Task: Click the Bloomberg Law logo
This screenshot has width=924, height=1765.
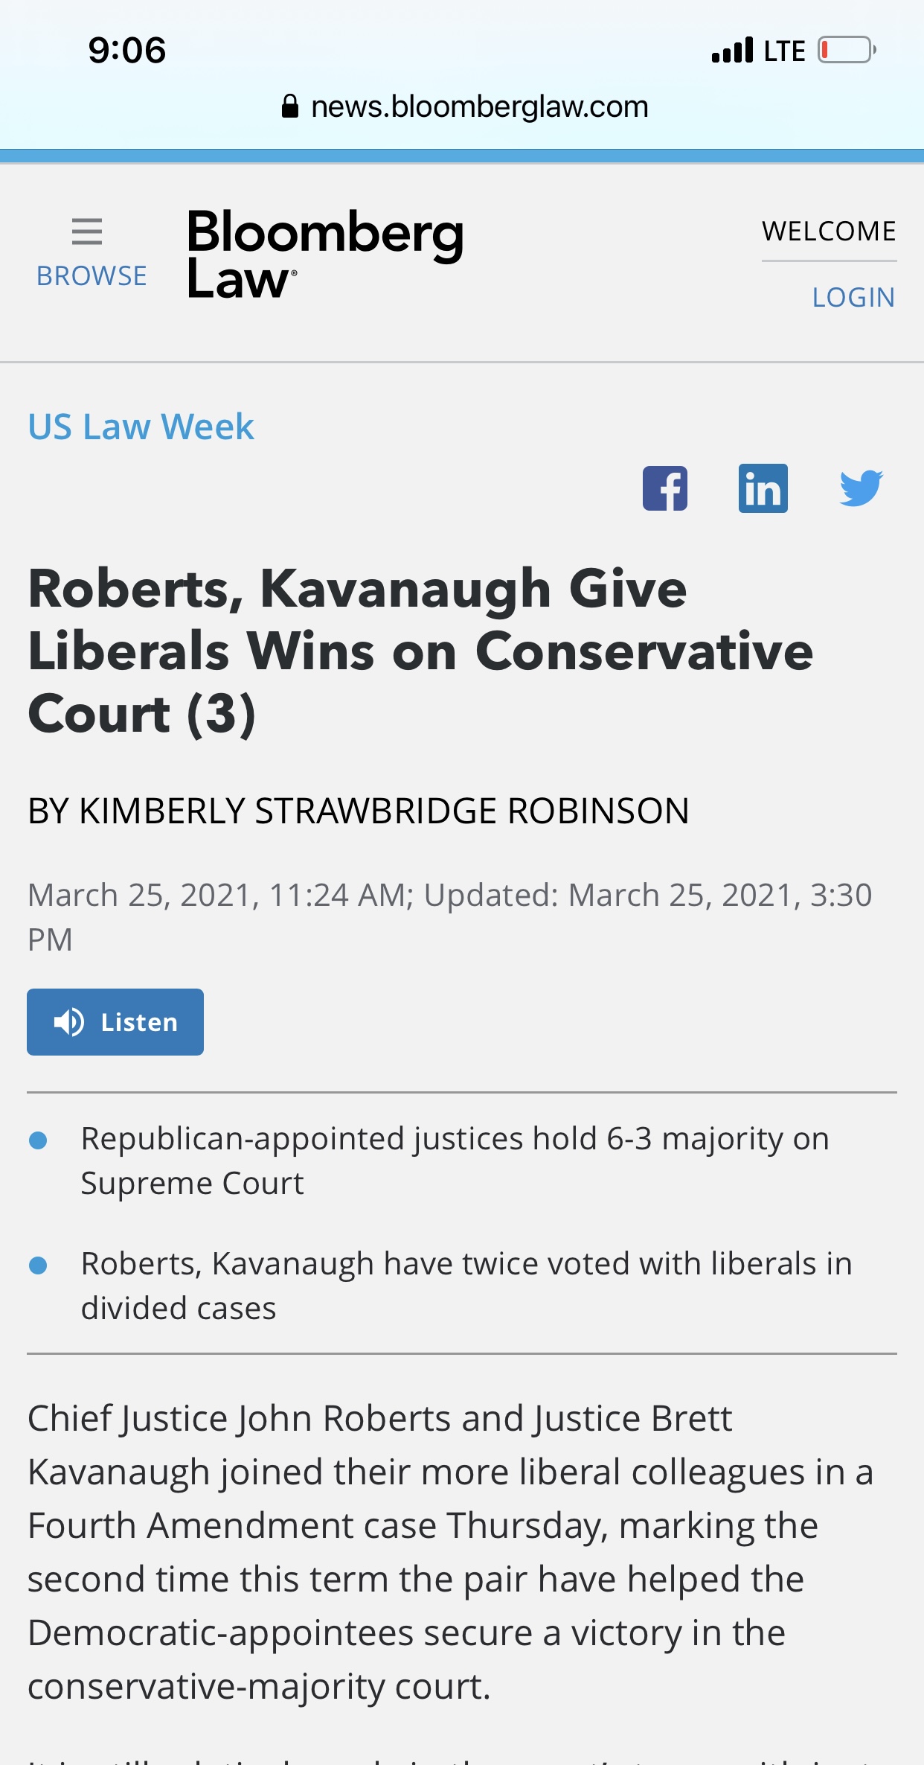Action: tap(325, 254)
